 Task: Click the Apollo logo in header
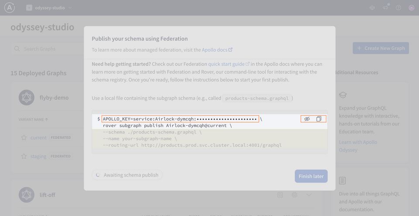tap(10, 7)
